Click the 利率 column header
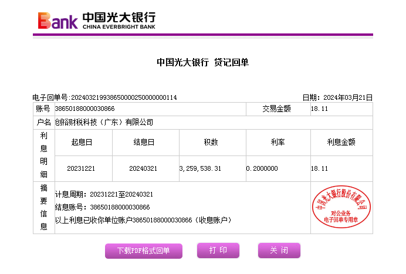The height and width of the screenshot is (274, 406). coord(278,142)
